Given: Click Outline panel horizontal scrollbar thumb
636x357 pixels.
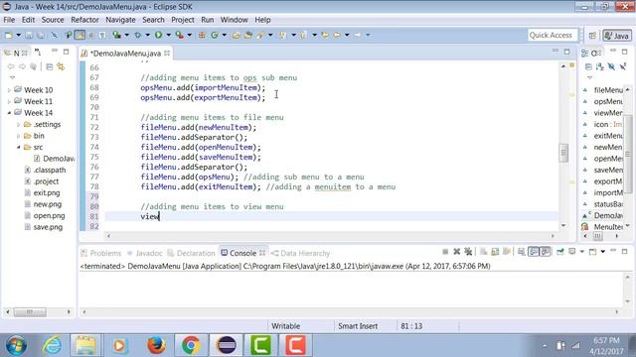Looking at the screenshot, I should (x=598, y=236).
